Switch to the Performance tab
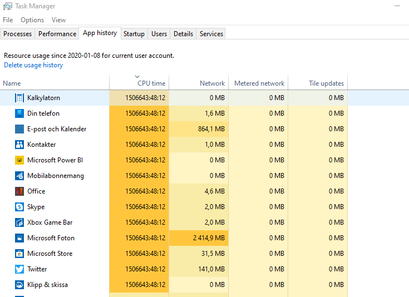Screen dimensions: 409x297 click(57, 34)
